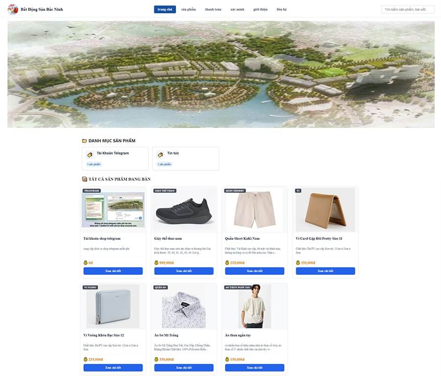
Task: Click the 350,000đ price text
Action: [167, 359]
